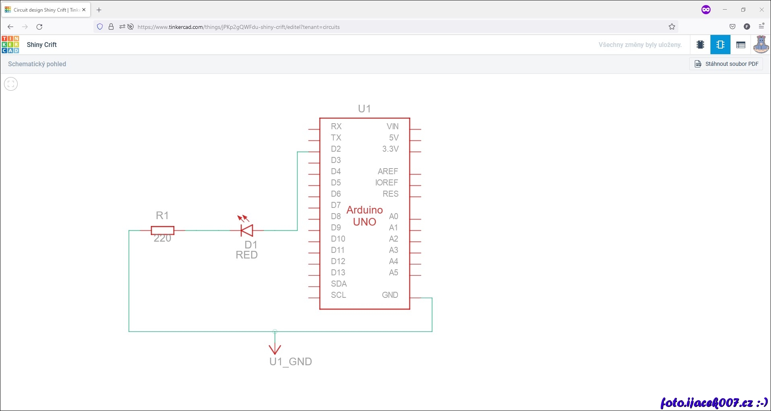Viewport: 771px width, 411px height.
Task: Open Firefox application menu
Action: click(x=761, y=26)
